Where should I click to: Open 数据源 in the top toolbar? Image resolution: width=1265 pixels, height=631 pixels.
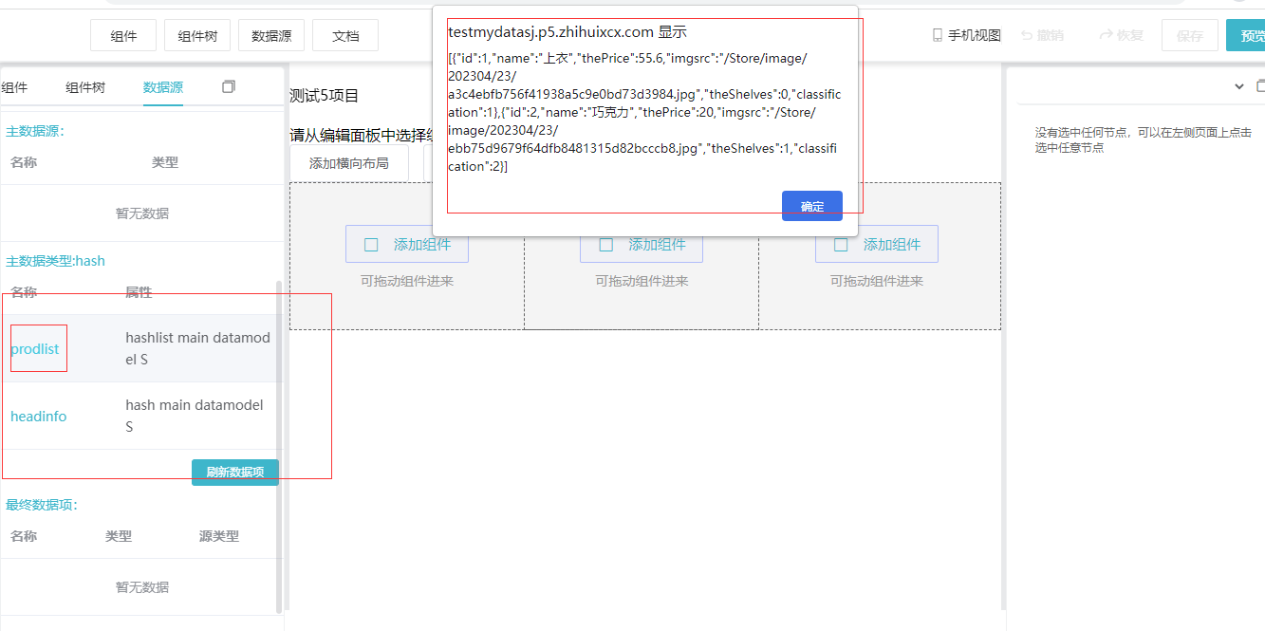coord(271,35)
